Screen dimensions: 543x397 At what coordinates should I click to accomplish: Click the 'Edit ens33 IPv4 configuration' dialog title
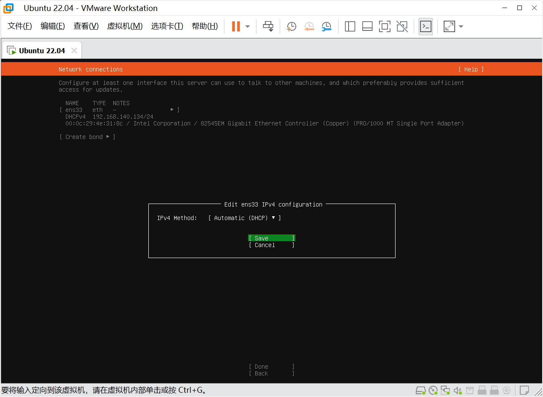pyautogui.click(x=273, y=204)
